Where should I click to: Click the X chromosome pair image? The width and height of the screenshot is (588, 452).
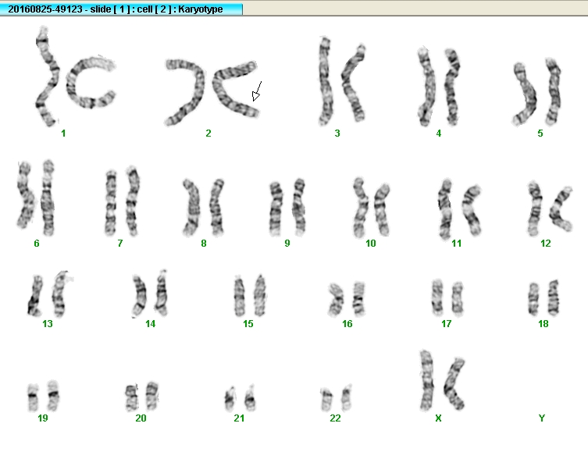pyautogui.click(x=443, y=381)
